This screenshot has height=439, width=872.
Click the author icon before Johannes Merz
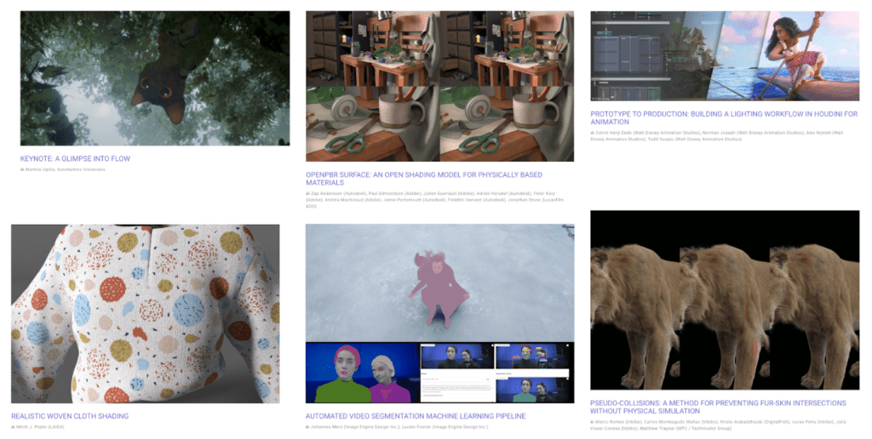307,427
